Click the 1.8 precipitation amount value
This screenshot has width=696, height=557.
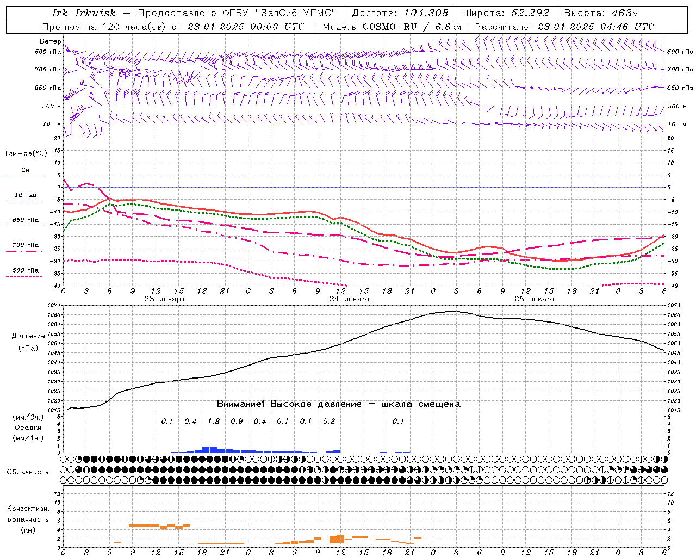[214, 421]
